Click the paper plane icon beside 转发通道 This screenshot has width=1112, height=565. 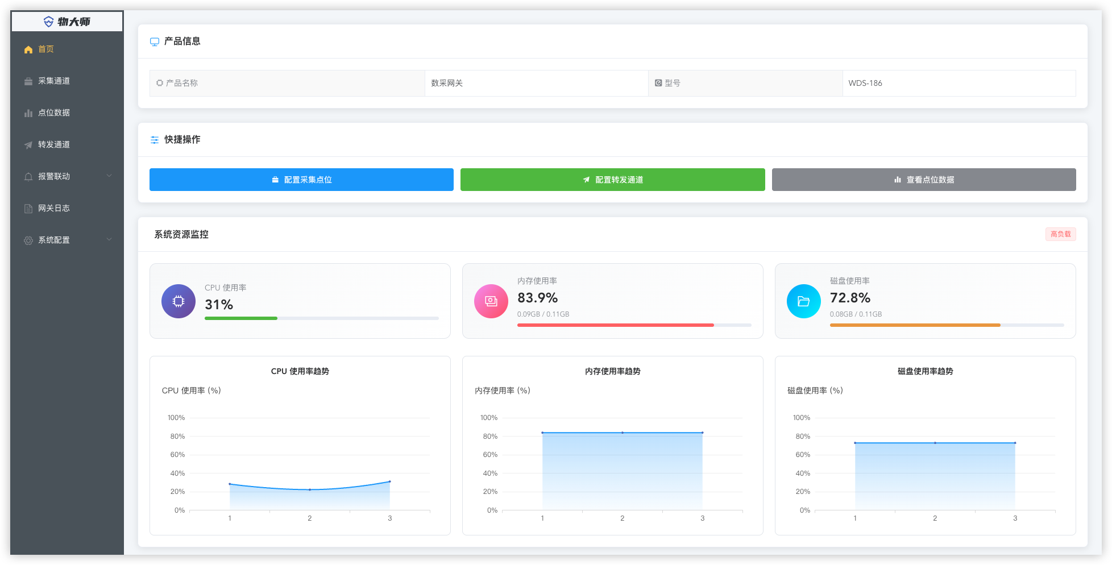point(28,145)
